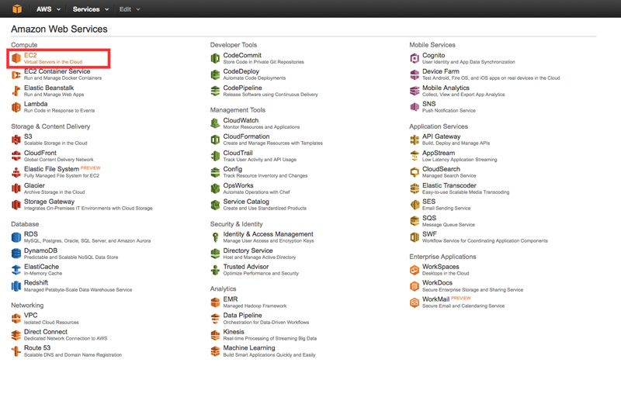The width and height of the screenshot is (621, 411).
Task: Open the EC2 link
Action: 30,55
